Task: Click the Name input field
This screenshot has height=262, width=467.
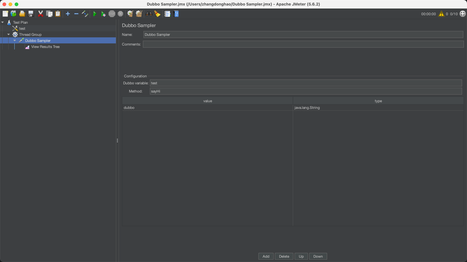Action: pyautogui.click(x=303, y=35)
